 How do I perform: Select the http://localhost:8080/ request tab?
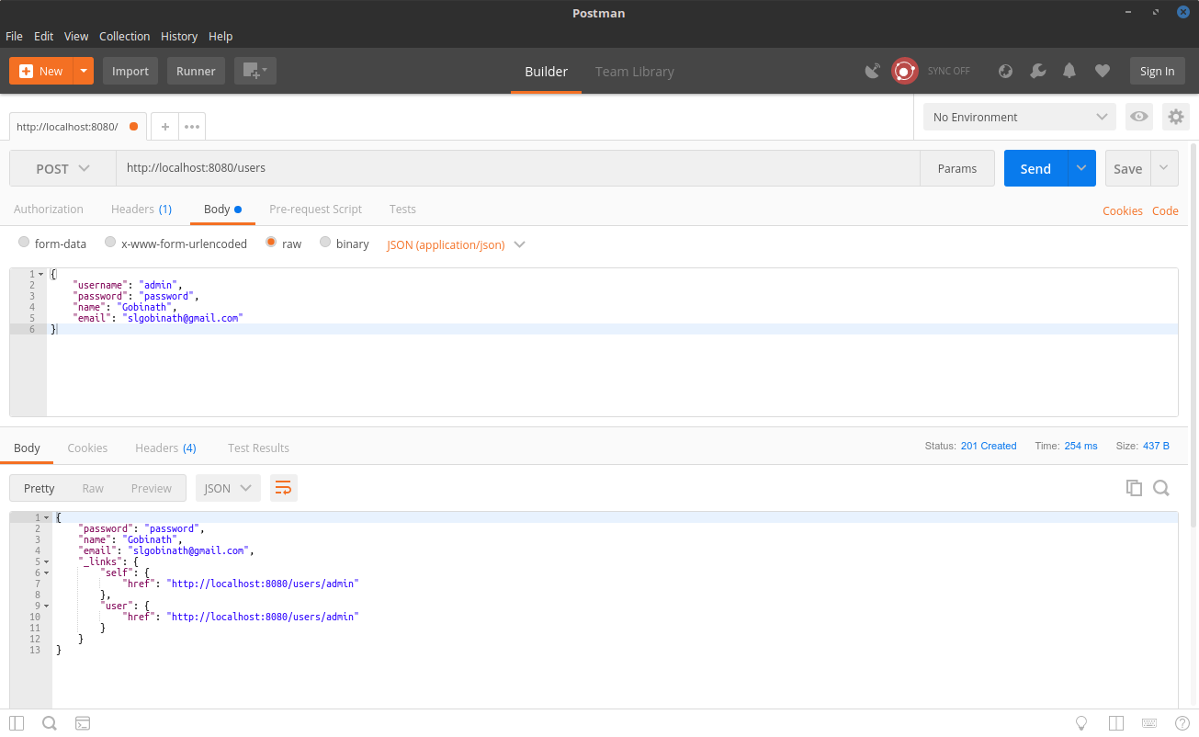78,127
